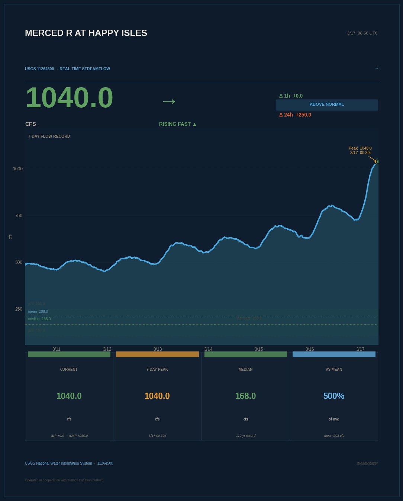This screenshot has height=501, width=403.
Task: Click the peak marker dot on the chart
Action: (377, 161)
